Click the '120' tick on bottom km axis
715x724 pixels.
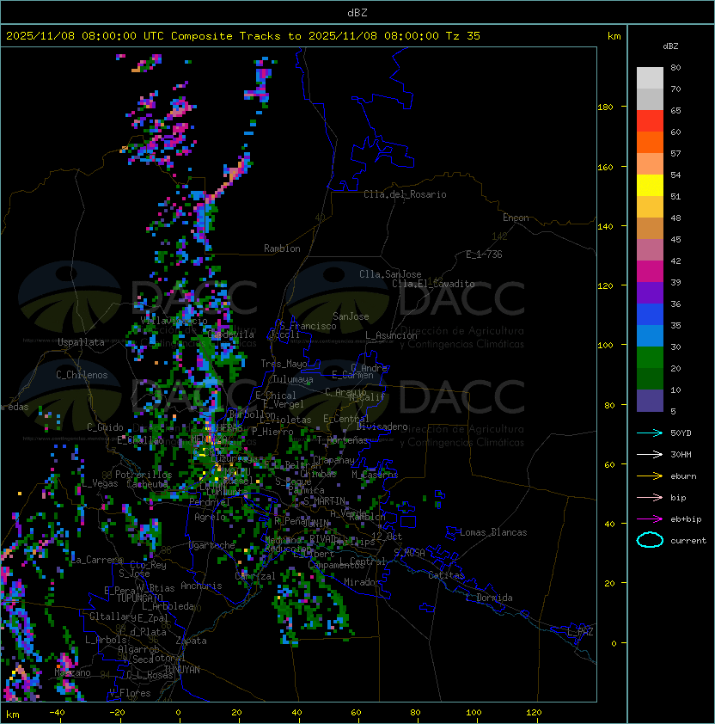[534, 713]
